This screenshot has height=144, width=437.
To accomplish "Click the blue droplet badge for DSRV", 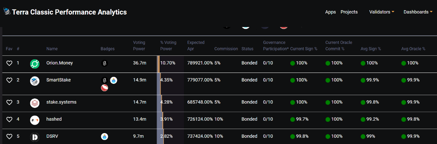I will click(x=105, y=137).
